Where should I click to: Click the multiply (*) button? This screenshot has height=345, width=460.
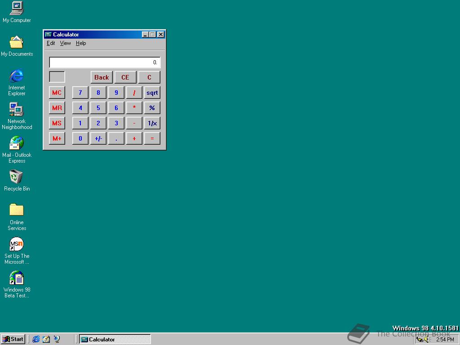coord(134,108)
